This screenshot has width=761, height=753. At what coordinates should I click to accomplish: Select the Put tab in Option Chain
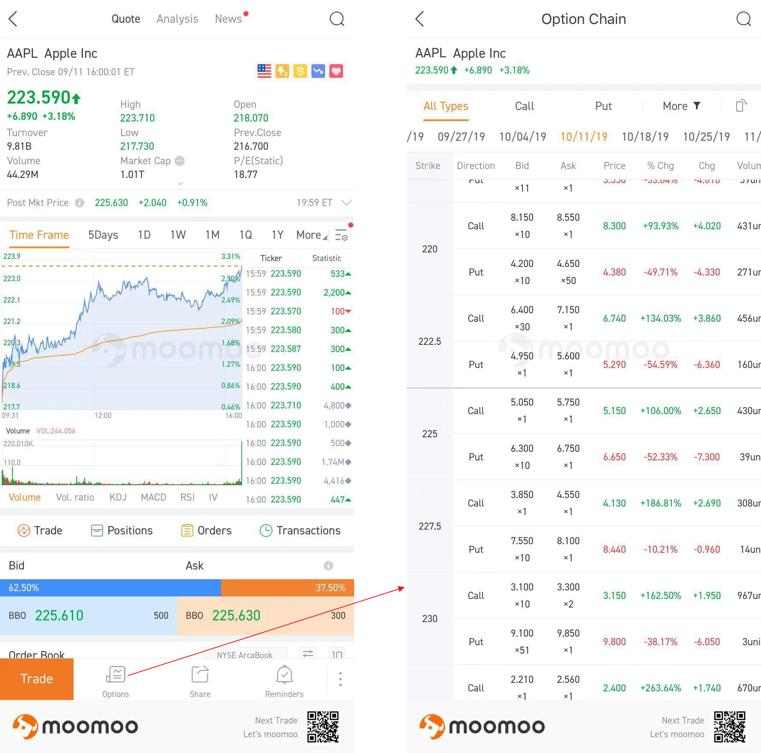click(x=603, y=106)
